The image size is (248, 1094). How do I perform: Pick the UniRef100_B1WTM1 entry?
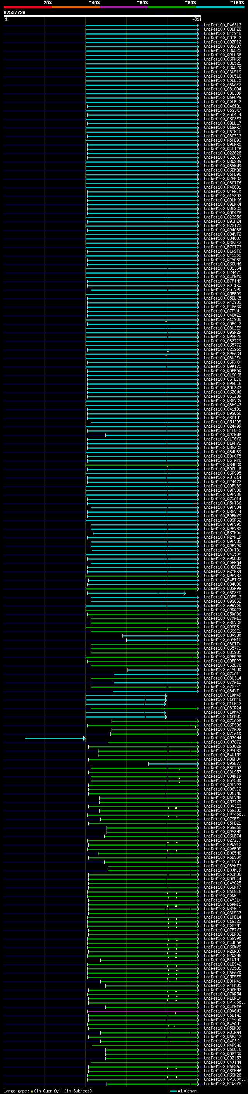222,960
